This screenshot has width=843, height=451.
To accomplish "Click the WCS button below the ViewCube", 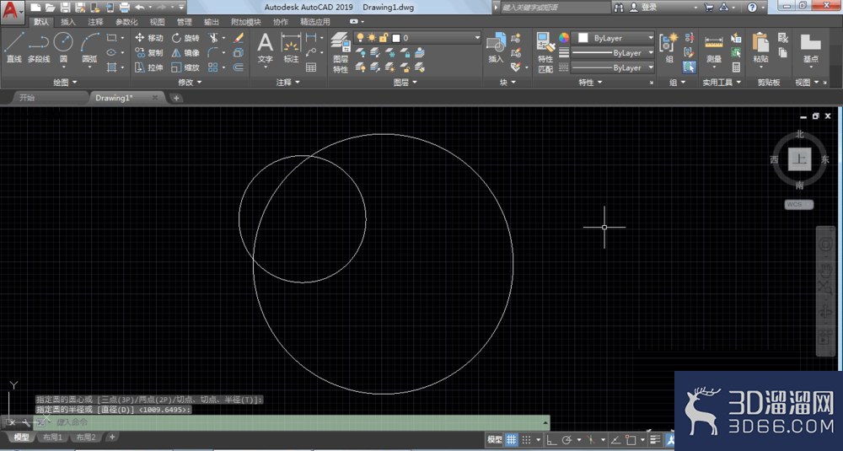I will [798, 204].
